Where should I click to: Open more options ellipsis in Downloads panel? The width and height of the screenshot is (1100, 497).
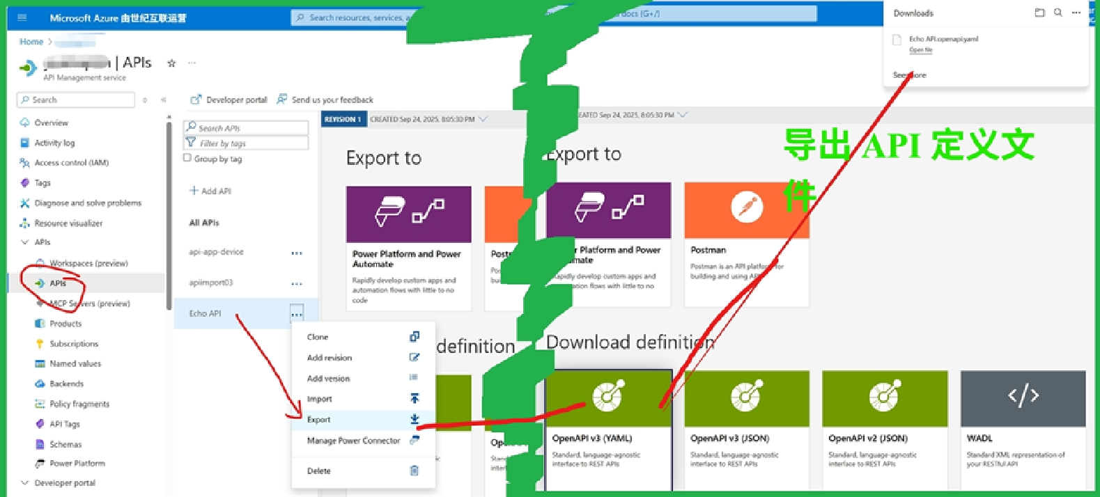(x=1076, y=13)
